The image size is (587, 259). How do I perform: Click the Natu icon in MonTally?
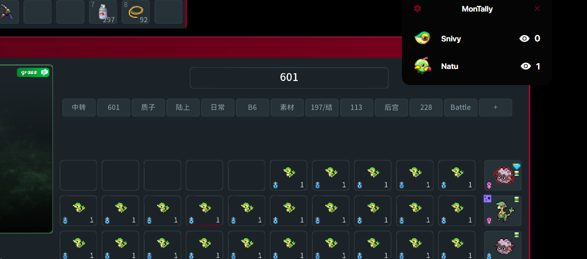pyautogui.click(x=422, y=66)
